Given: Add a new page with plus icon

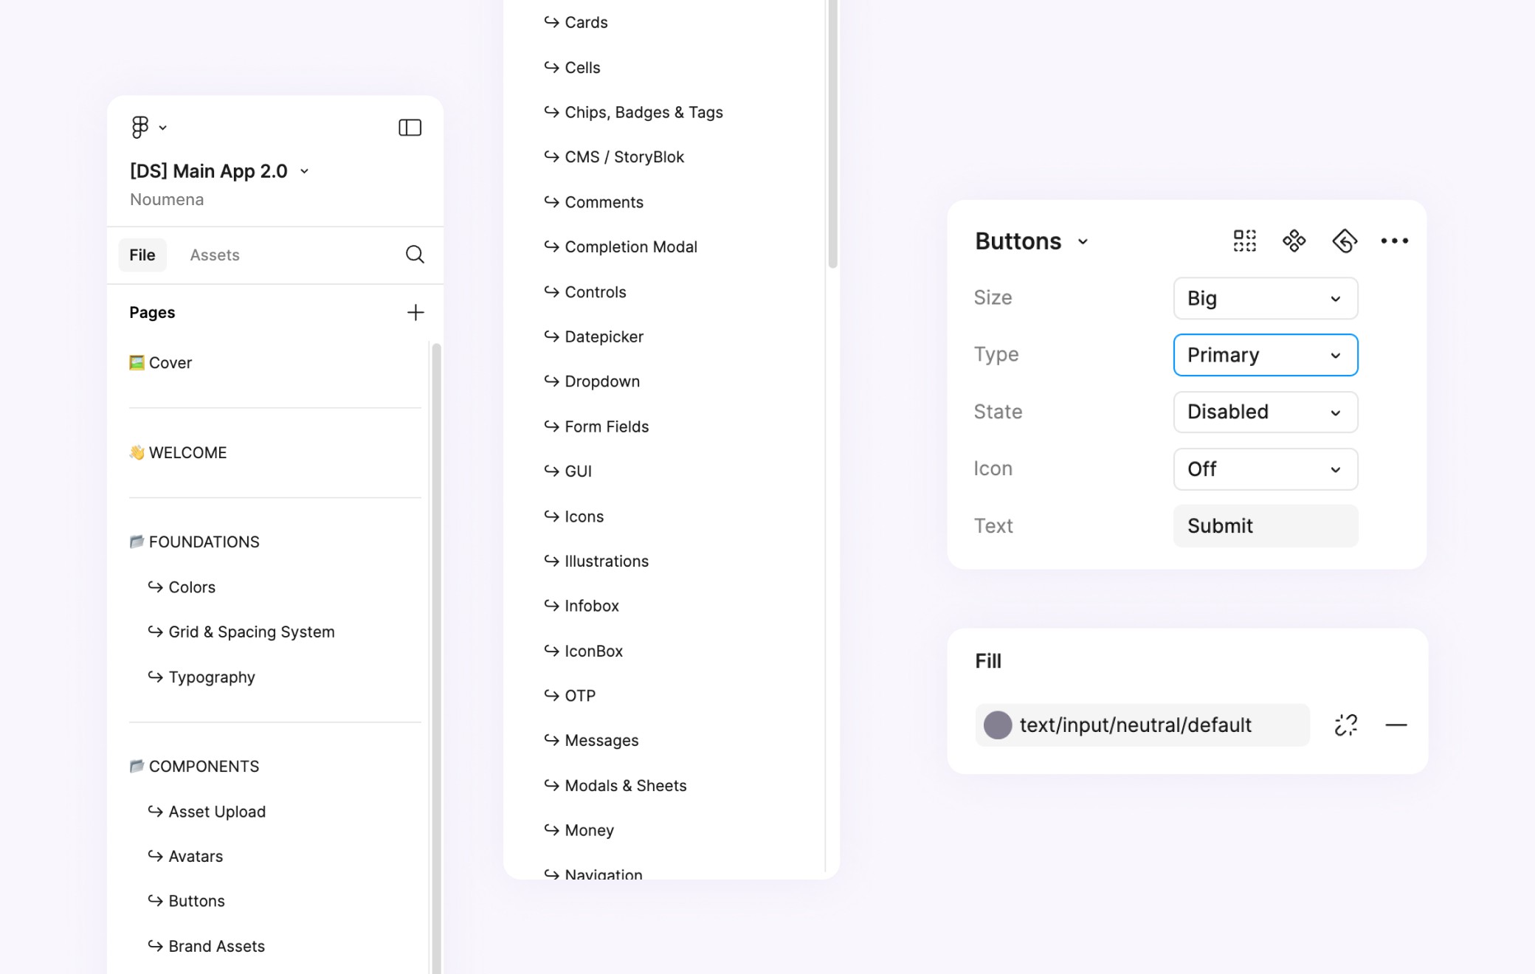Looking at the screenshot, I should [x=415, y=312].
